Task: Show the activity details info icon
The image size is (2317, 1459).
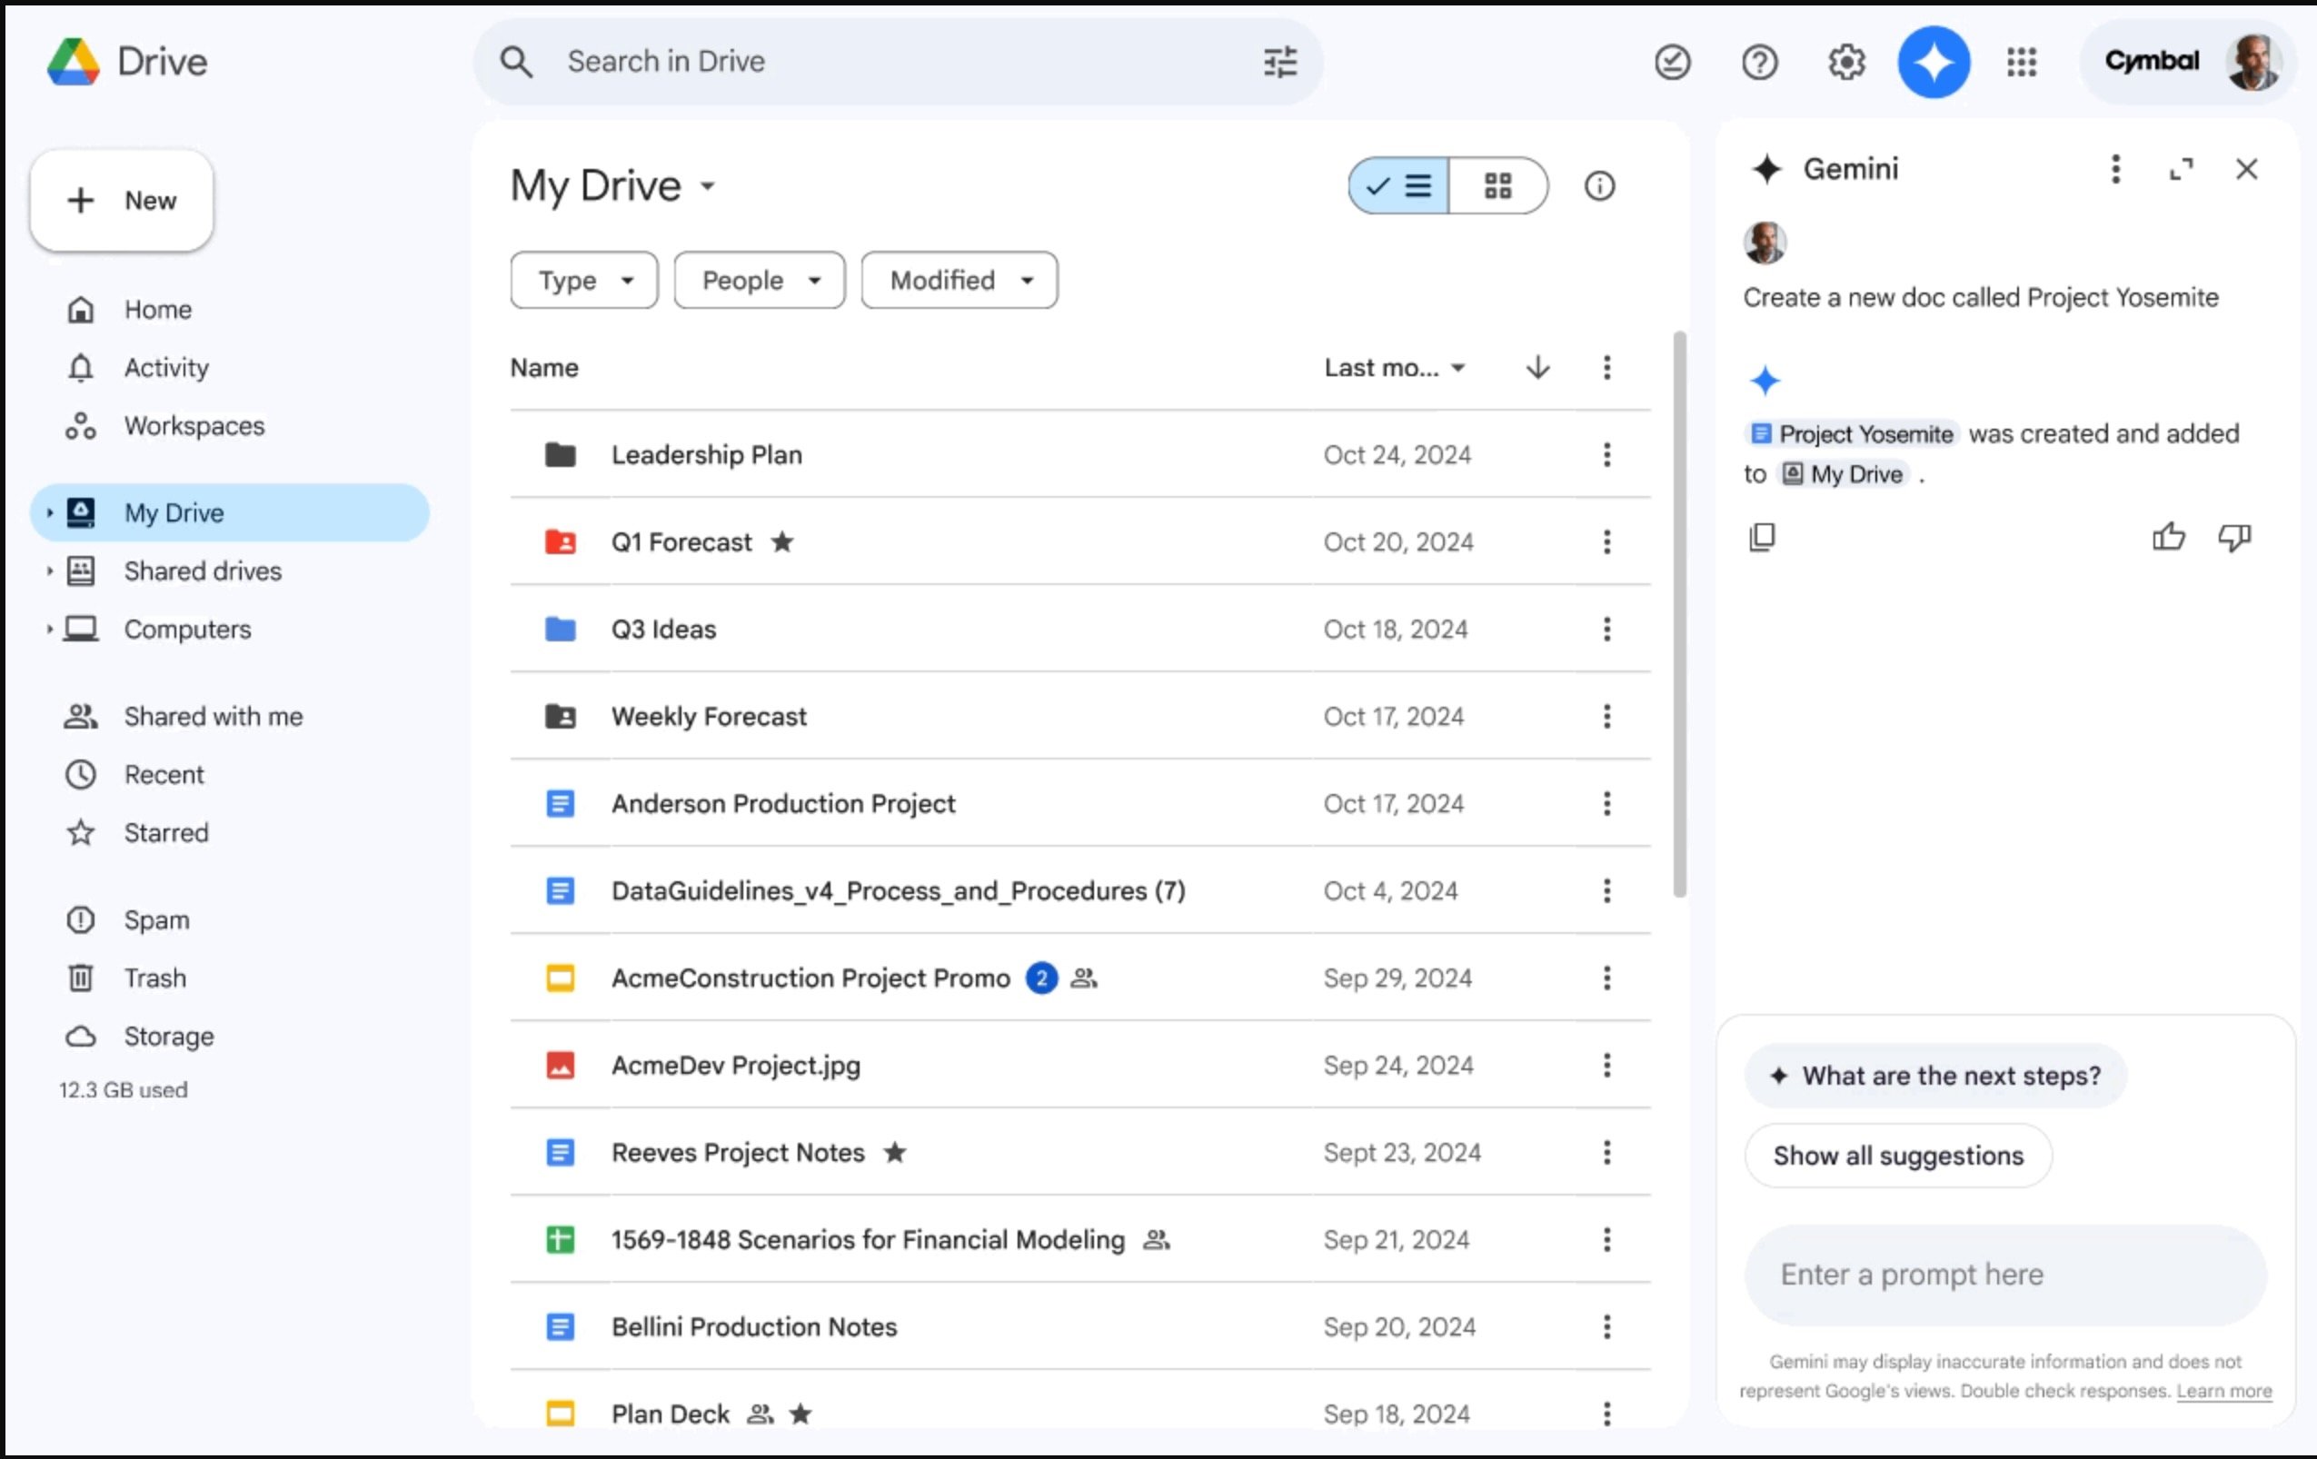Action: pyautogui.click(x=1600, y=185)
